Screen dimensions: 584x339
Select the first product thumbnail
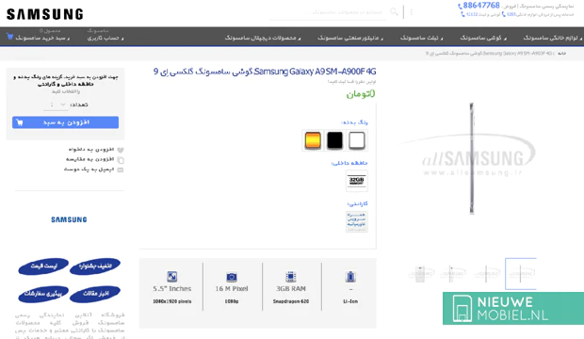pyautogui.click(x=420, y=274)
